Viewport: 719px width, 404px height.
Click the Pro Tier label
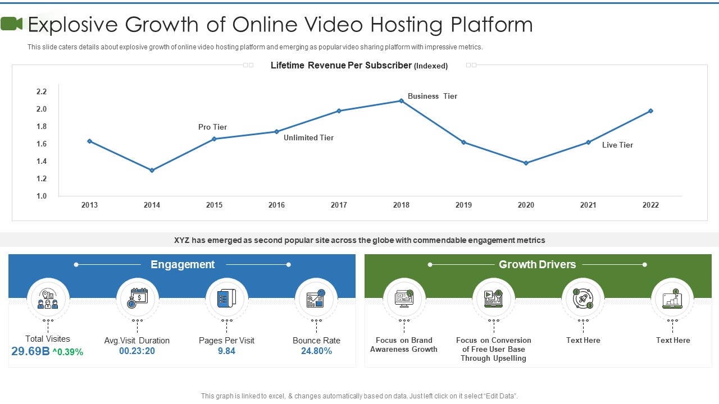213,127
